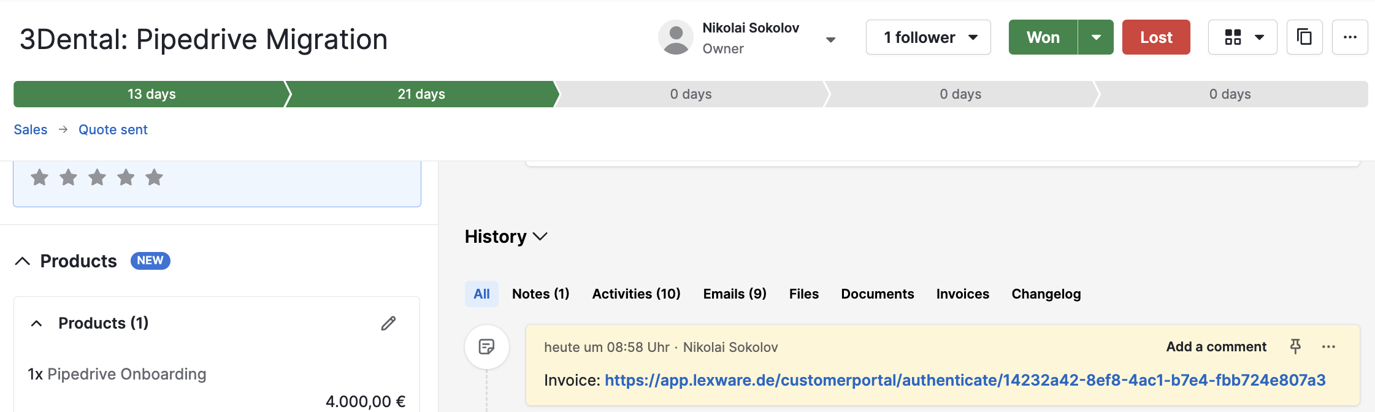Mark the deal as Won

tap(1043, 37)
